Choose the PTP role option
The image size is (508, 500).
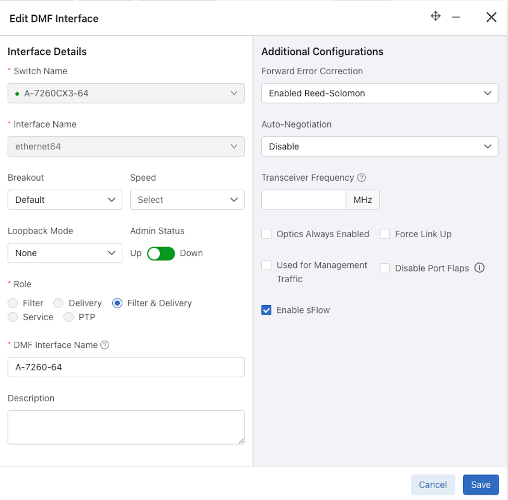pos(68,317)
